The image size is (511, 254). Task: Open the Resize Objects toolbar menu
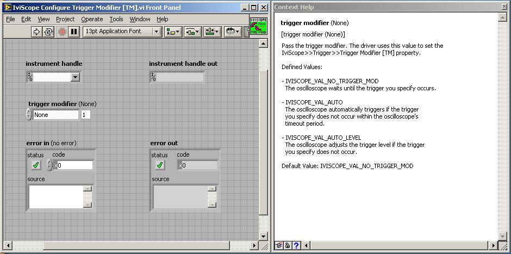[213, 32]
